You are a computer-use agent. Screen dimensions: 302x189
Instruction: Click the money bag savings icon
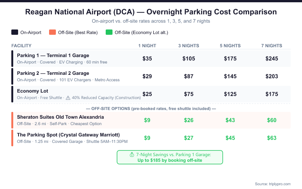(x=132, y=155)
